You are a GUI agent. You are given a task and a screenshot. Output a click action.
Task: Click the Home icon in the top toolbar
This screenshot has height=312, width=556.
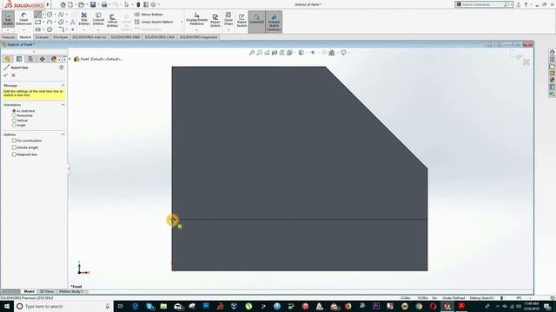tap(63, 4)
